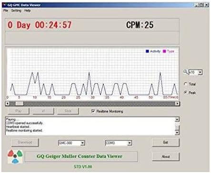Click the graph horizontal scrollbar thumb

(x=20, y=104)
